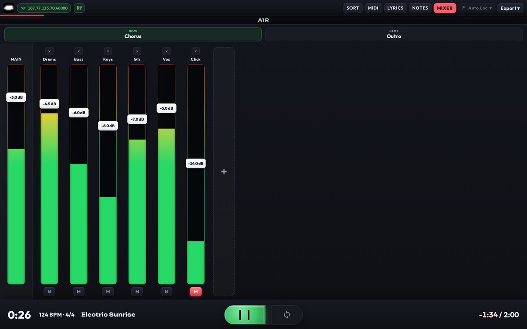
Task: Click the app logo icon
Action: click(x=9, y=8)
